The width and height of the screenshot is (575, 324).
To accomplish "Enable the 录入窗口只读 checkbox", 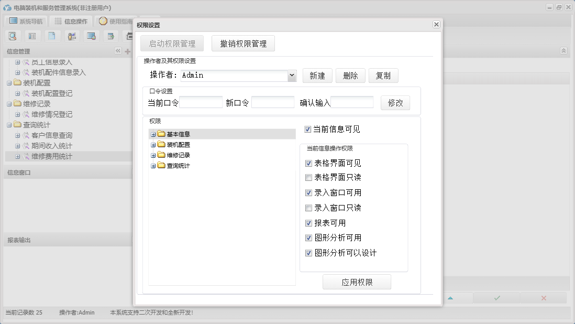I will click(x=309, y=208).
